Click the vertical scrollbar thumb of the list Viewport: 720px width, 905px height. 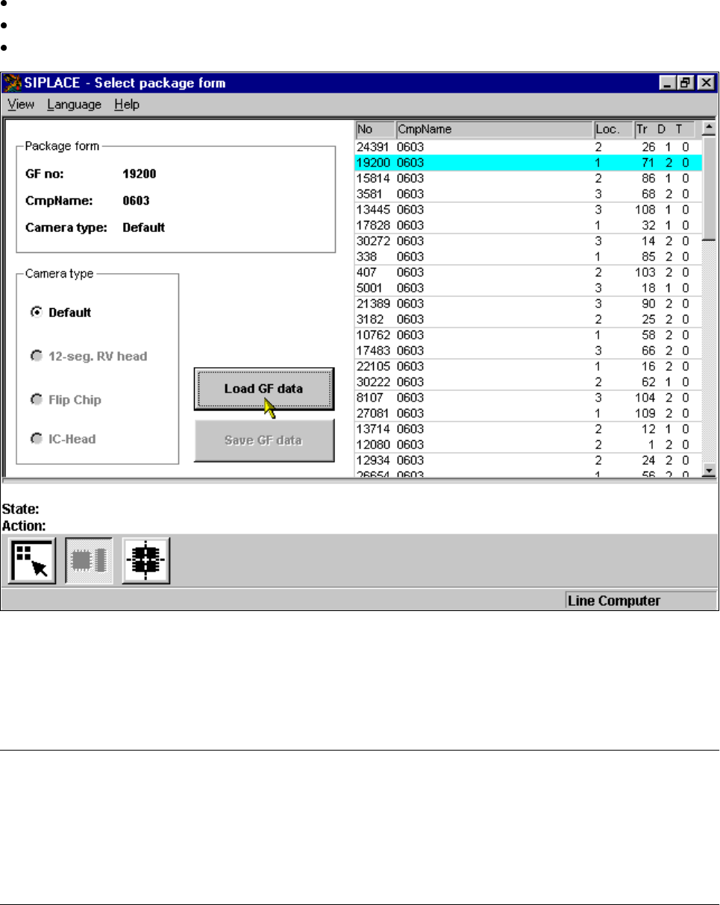709,187
